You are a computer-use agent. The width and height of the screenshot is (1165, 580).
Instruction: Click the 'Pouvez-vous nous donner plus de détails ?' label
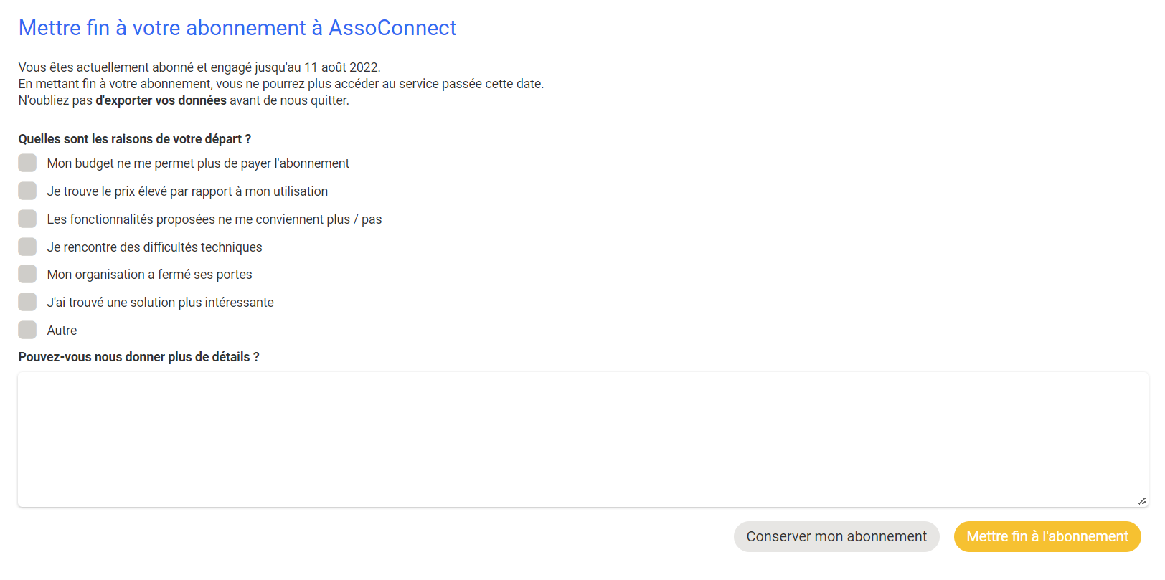pyautogui.click(x=139, y=357)
